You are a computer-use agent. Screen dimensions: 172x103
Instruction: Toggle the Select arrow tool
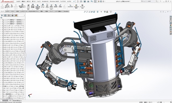click(x=95, y=1)
